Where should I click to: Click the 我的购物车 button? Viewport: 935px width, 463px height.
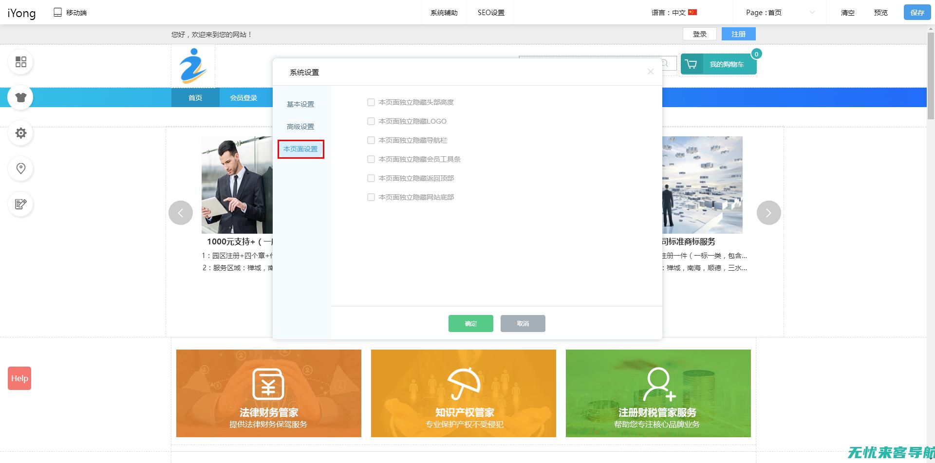719,64
